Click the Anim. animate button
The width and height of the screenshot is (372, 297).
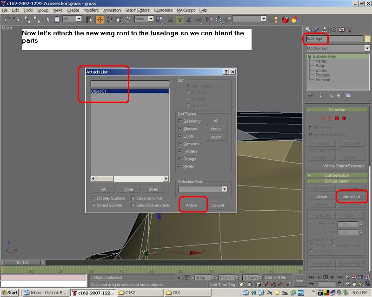[x=300, y=280]
